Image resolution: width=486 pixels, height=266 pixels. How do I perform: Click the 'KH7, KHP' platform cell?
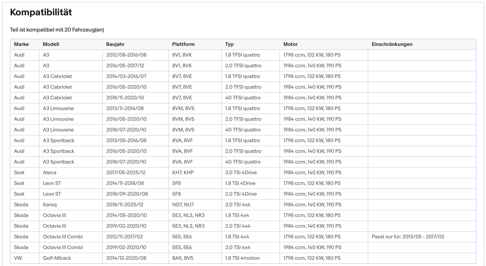point(183,173)
